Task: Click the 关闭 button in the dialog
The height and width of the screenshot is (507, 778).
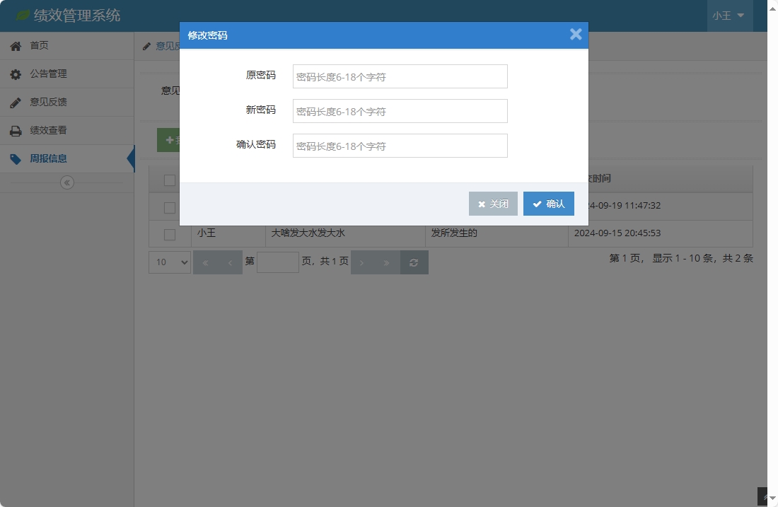Action: 493,204
